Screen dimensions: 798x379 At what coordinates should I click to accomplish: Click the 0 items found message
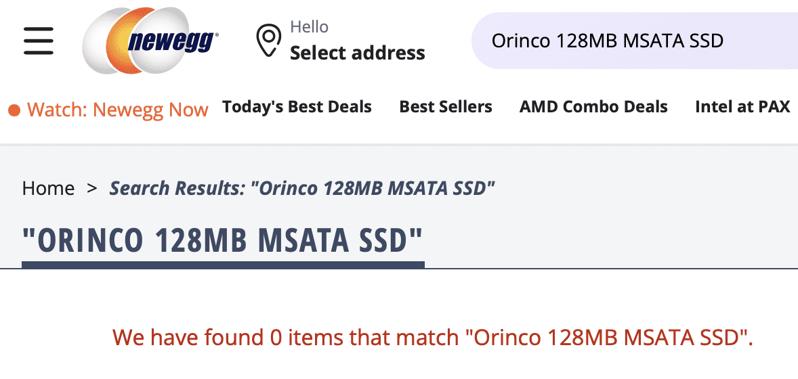coord(432,337)
